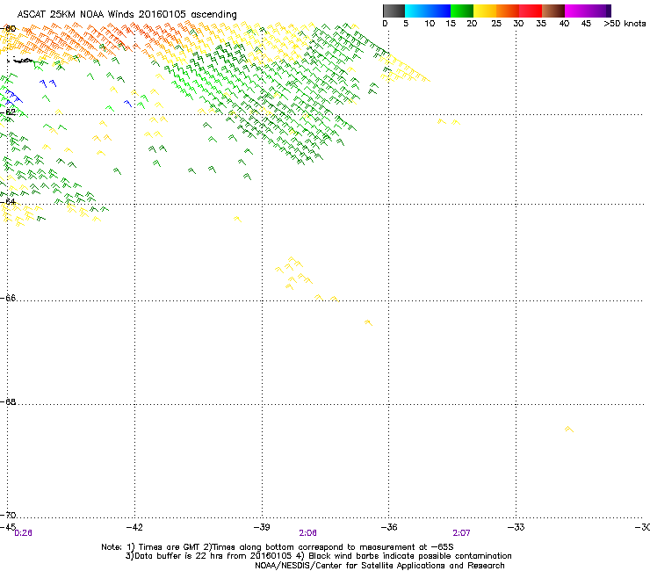Image resolution: width=650 pixels, height=571 pixels.
Task: Click the red 30-35 knots legend swatch
Action: click(x=531, y=11)
